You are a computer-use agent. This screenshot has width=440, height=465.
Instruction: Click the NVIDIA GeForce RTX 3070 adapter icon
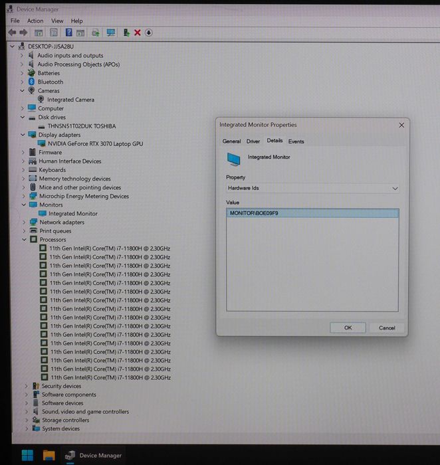point(41,143)
